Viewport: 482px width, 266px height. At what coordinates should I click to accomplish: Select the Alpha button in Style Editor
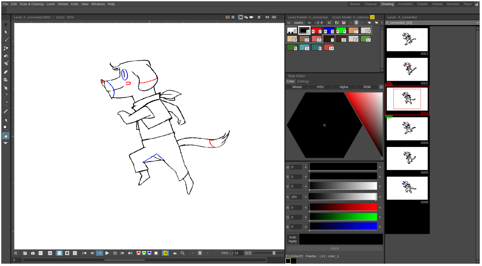(344, 87)
